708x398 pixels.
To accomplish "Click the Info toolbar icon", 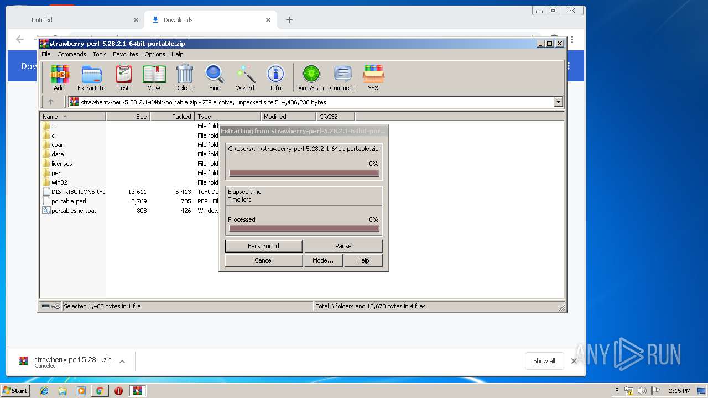I will [x=275, y=77].
